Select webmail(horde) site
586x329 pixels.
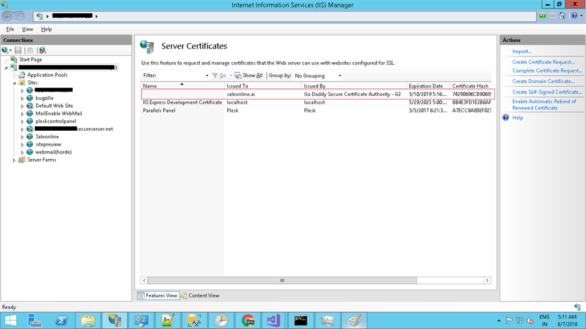(53, 152)
